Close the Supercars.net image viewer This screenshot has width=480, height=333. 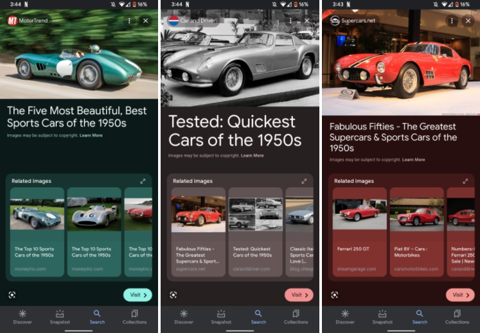click(468, 21)
